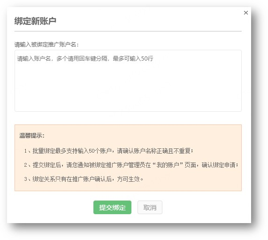Click the 最多可输入50行 placeholder hint
The image size is (268, 240).
tap(133, 59)
